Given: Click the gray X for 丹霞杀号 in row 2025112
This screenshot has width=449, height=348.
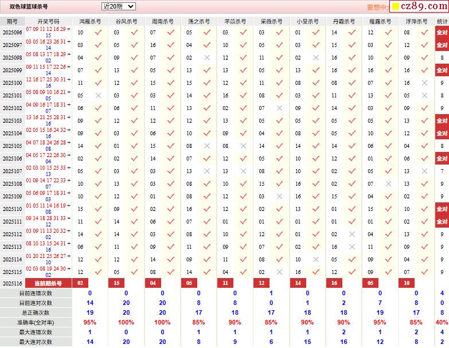Looking at the screenshot, I should point(352,234).
